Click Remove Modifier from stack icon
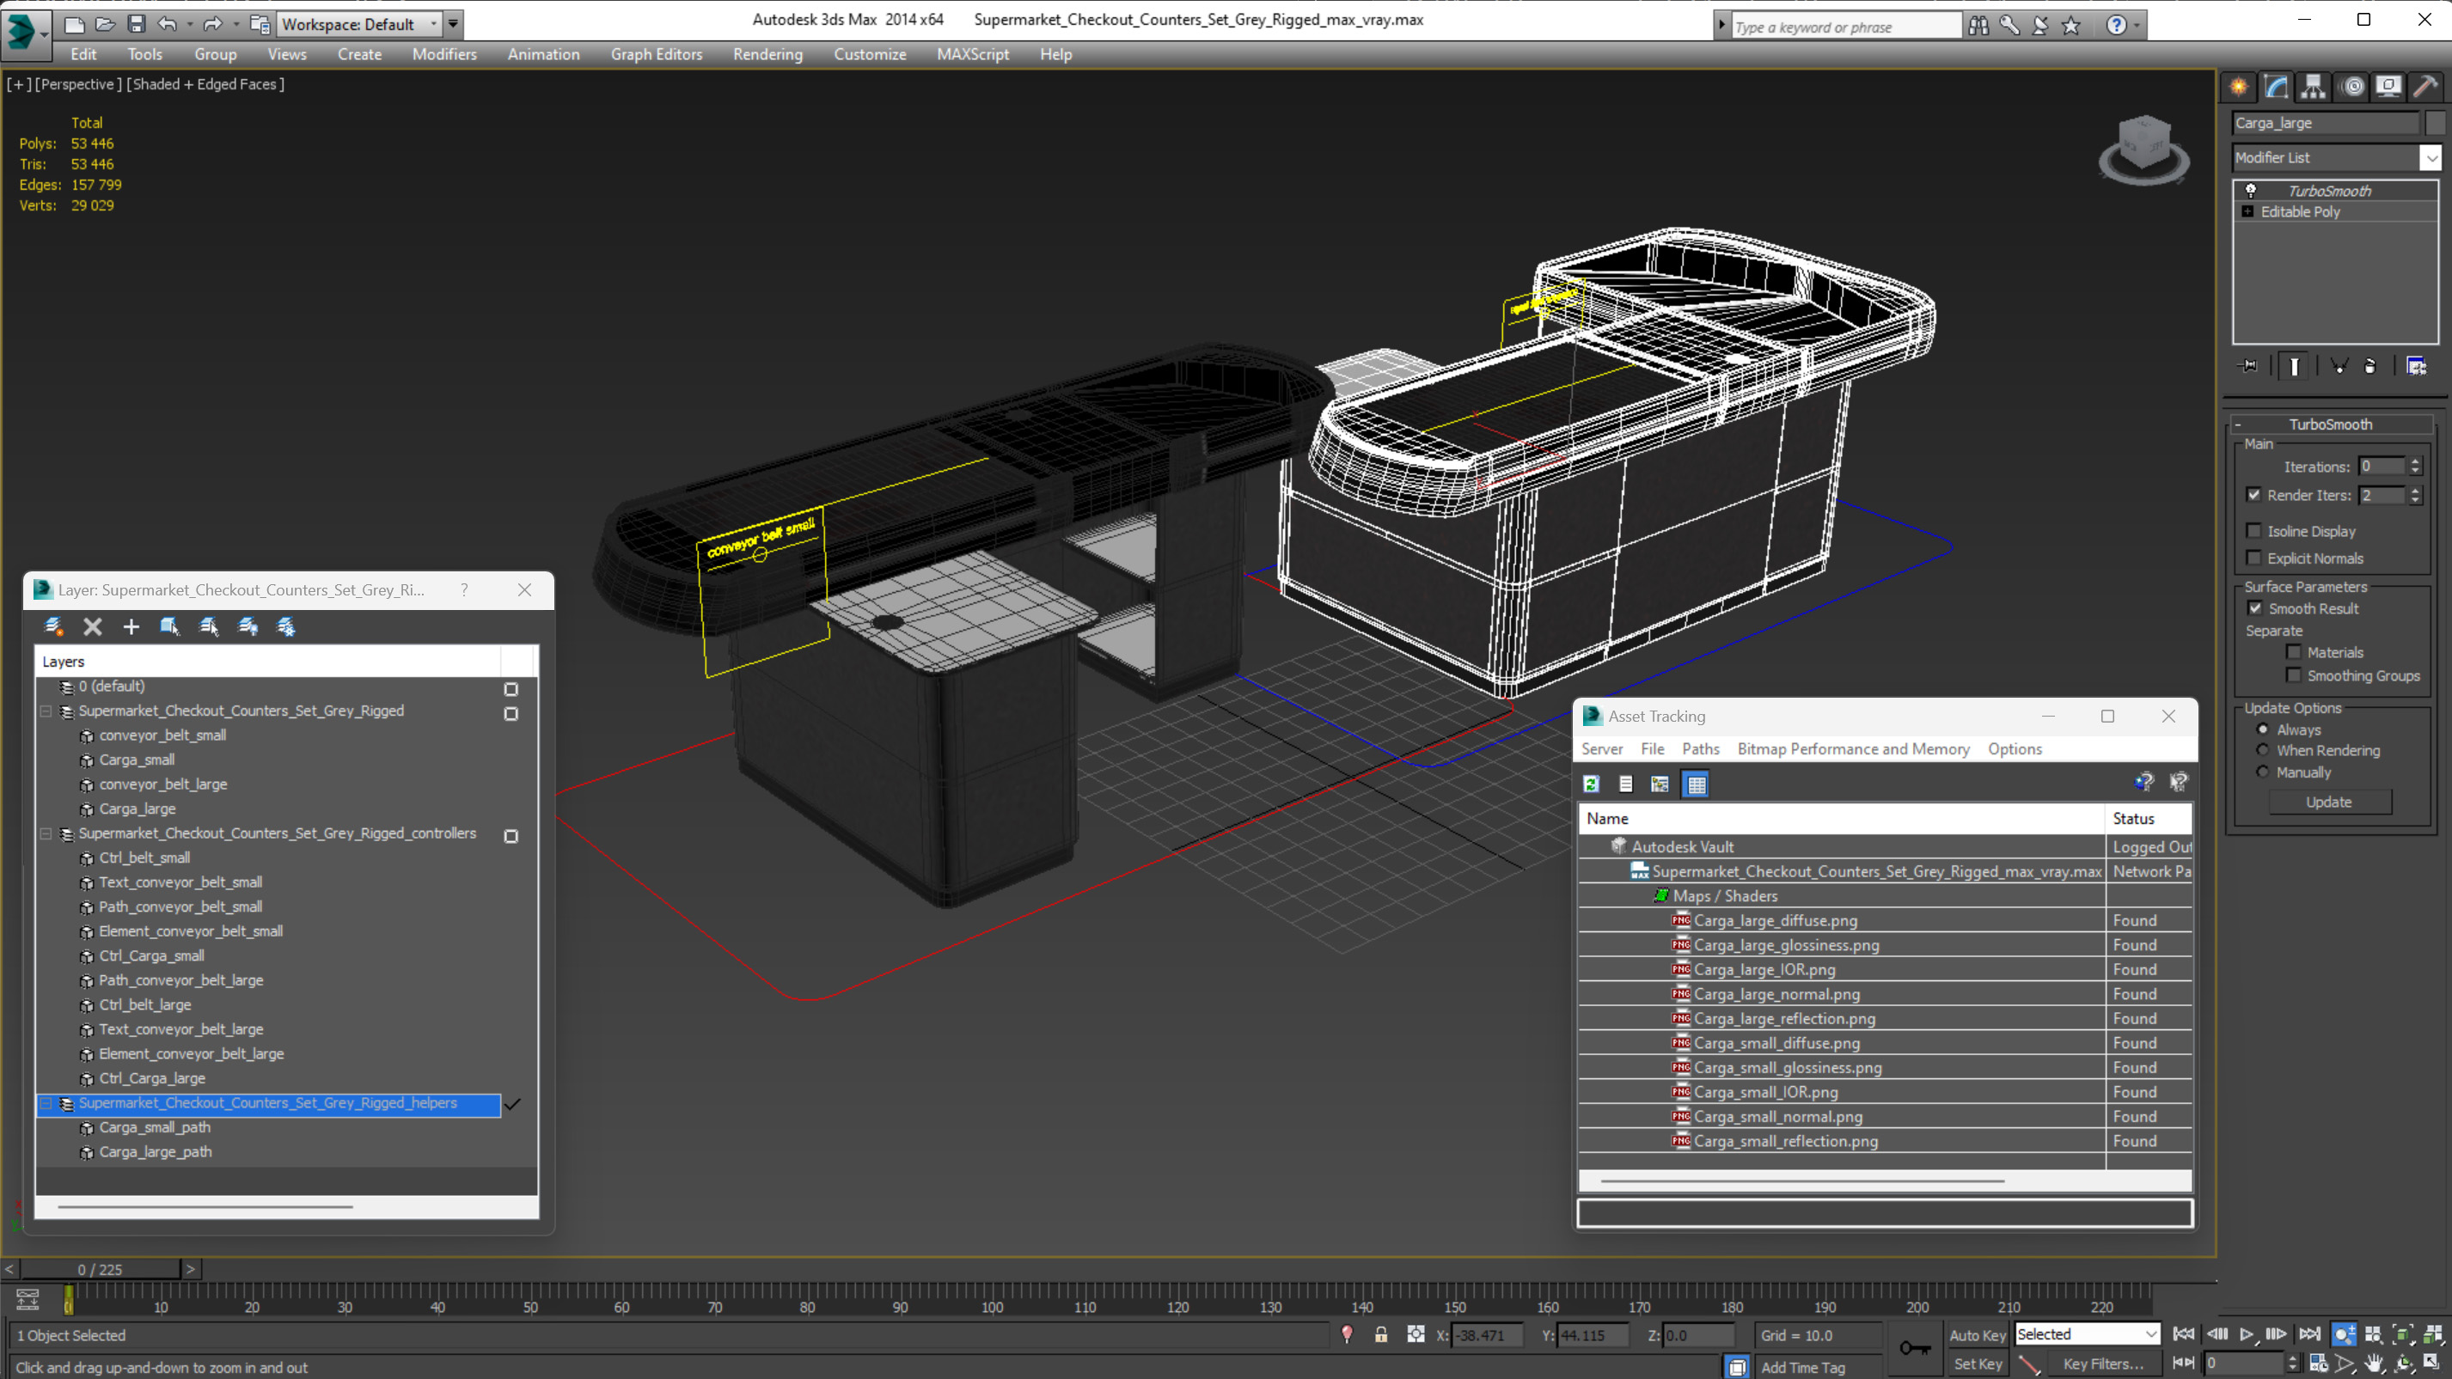Viewport: 2452px width, 1379px height. click(x=2370, y=366)
